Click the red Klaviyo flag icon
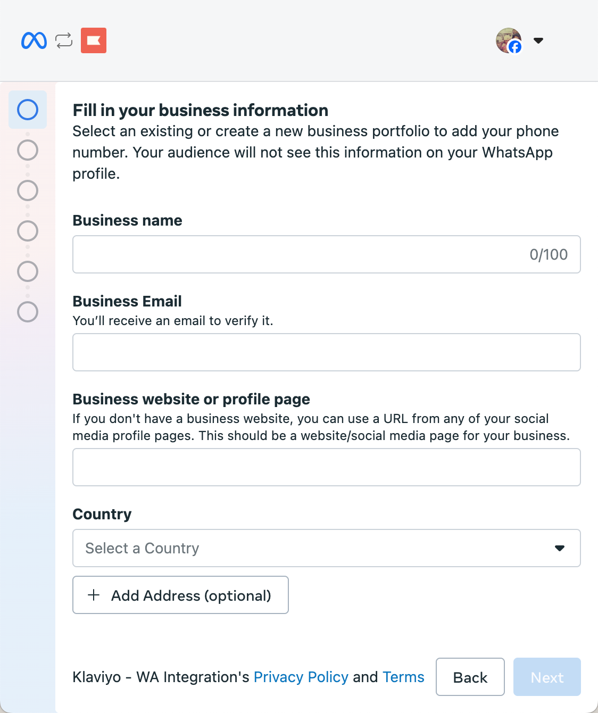The image size is (598, 713). [x=94, y=40]
